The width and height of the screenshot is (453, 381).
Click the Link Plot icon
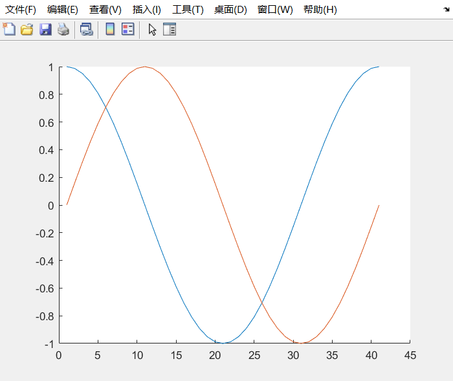[x=86, y=30]
